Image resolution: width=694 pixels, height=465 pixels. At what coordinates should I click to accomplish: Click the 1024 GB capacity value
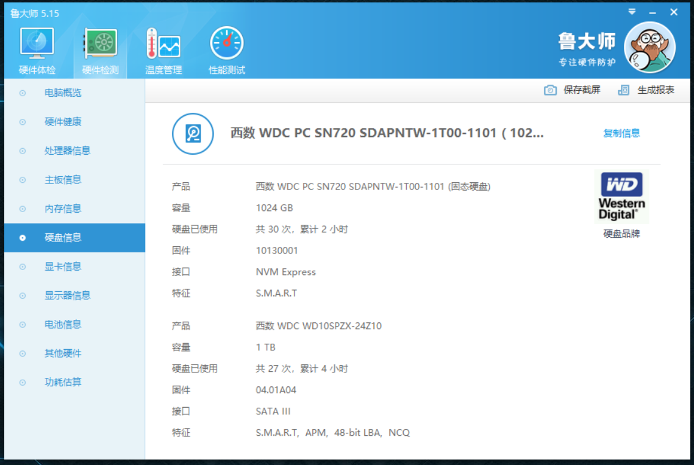click(274, 208)
